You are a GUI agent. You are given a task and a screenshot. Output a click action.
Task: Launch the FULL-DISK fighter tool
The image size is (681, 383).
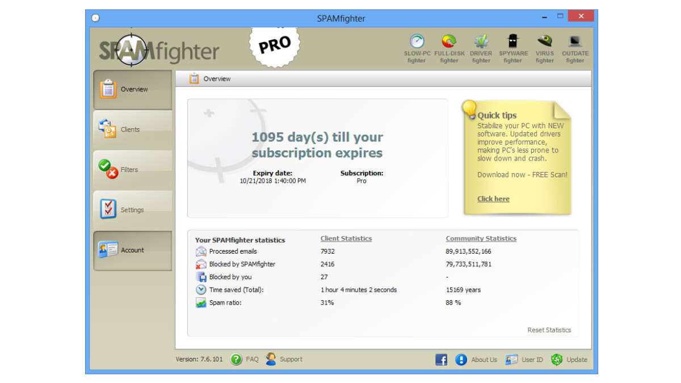[x=449, y=43]
